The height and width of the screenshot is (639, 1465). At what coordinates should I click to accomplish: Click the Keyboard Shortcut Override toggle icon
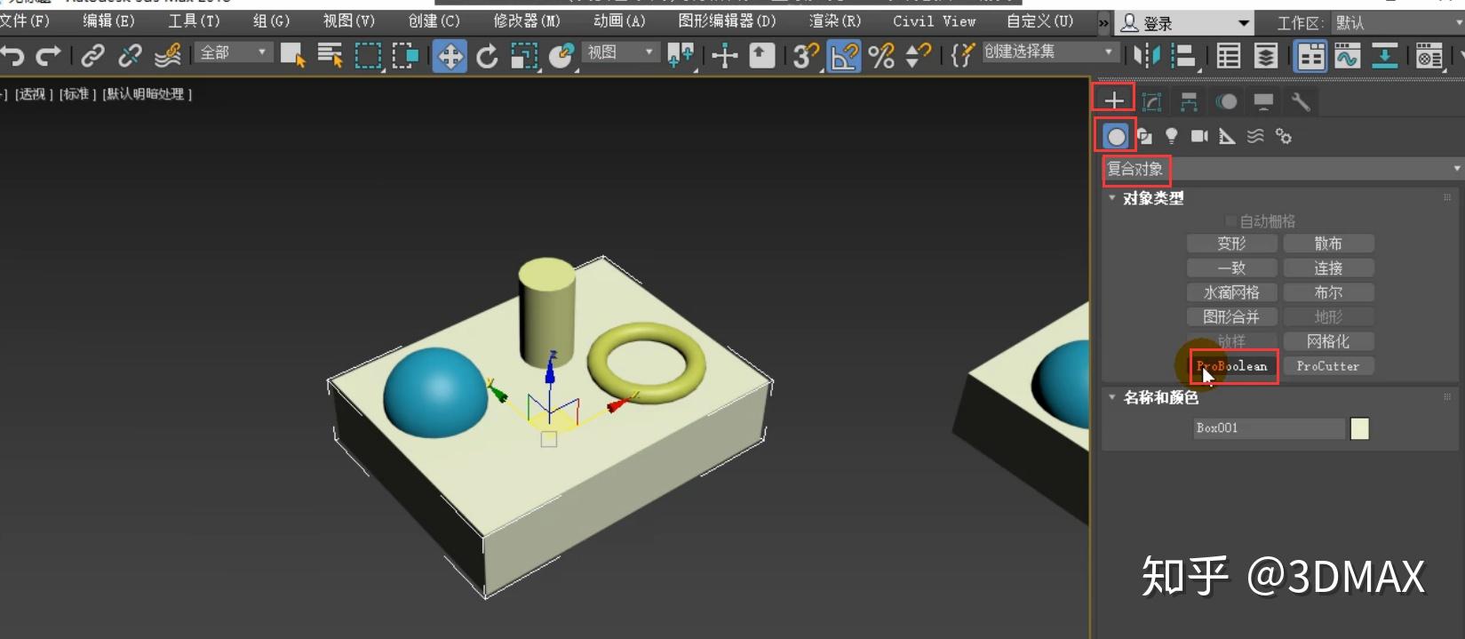coord(762,56)
